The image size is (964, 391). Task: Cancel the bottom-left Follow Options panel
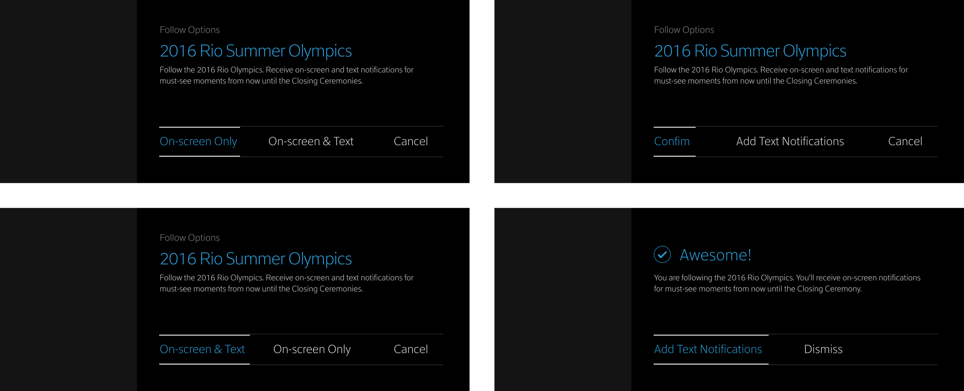tap(411, 349)
